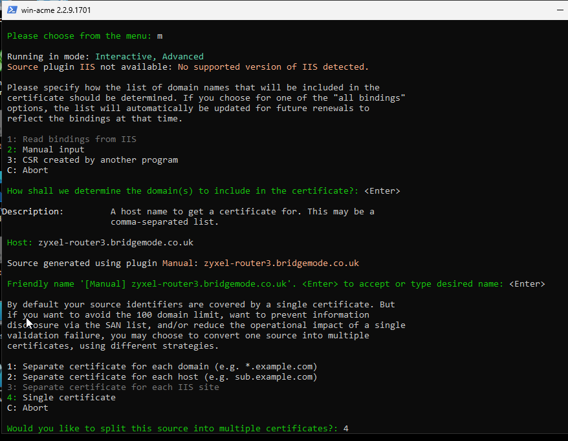This screenshot has width=568, height=441.
Task: Click the 'No supported version of IIS detected.' message
Action: click(x=273, y=67)
